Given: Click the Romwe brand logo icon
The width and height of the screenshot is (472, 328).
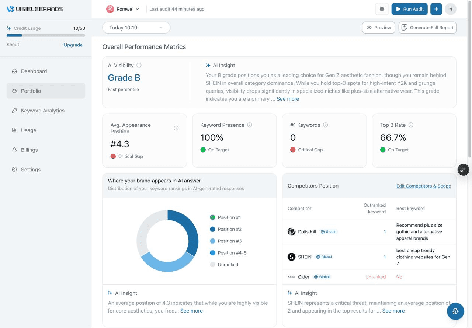Looking at the screenshot, I should (110, 9).
